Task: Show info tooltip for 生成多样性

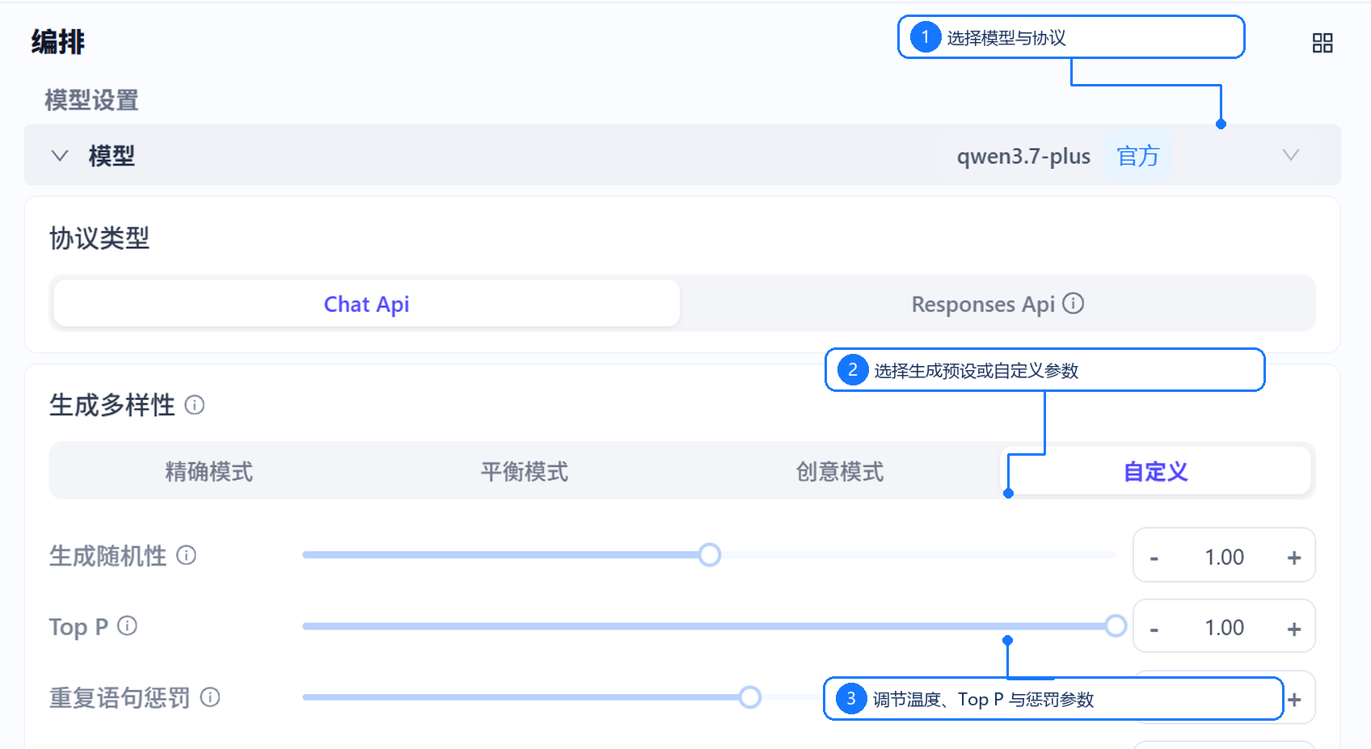Action: point(194,405)
